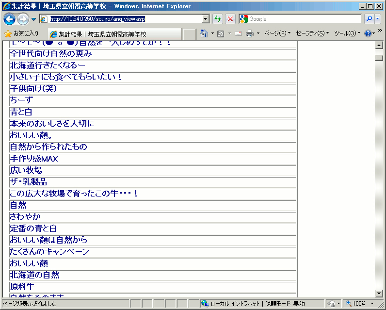The image size is (386, 310).
Task: Open the ページ(P) menu
Action: (x=277, y=33)
